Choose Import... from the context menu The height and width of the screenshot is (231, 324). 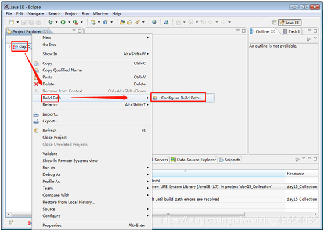click(x=92, y=114)
